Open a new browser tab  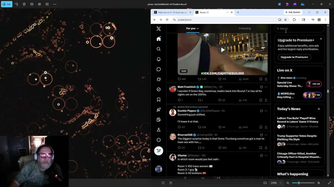(238, 12)
